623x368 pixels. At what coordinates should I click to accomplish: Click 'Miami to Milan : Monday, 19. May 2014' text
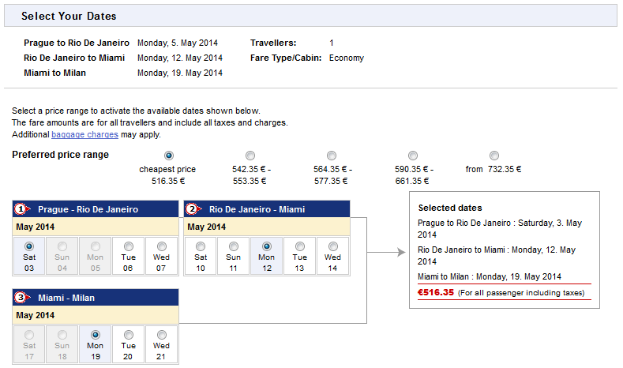pos(490,276)
